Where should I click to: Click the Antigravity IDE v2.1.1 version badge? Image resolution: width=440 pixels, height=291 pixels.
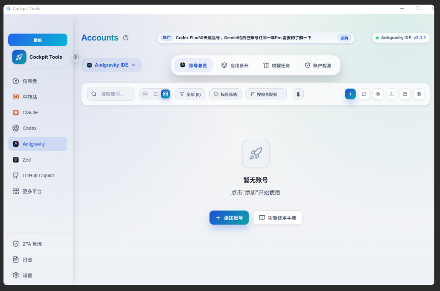pyautogui.click(x=401, y=38)
